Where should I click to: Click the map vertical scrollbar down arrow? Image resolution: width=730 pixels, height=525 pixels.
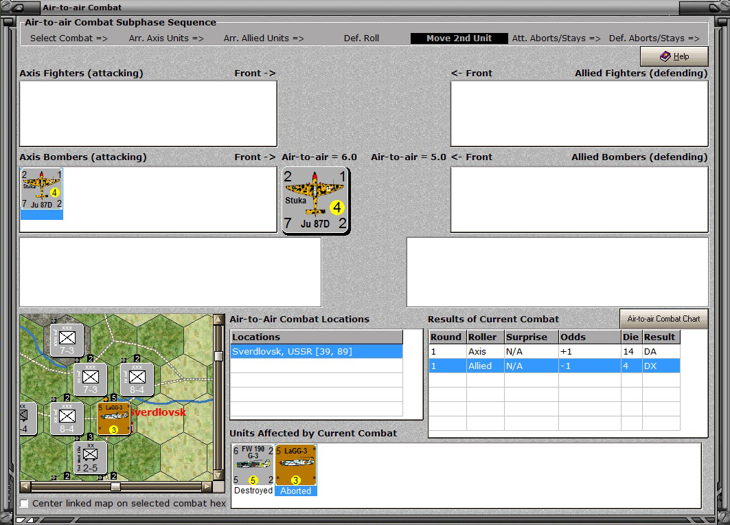coord(218,475)
